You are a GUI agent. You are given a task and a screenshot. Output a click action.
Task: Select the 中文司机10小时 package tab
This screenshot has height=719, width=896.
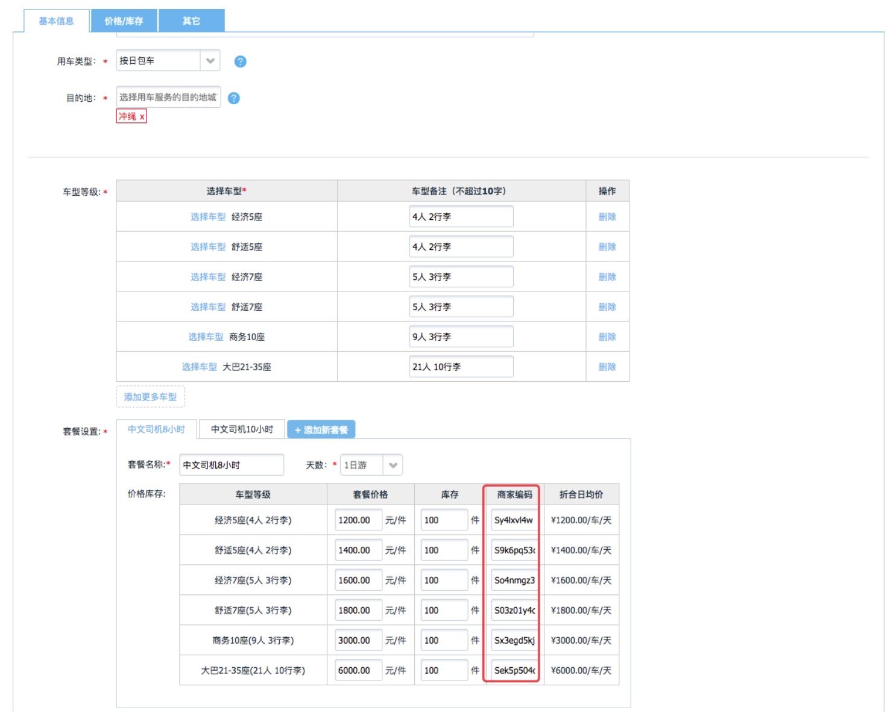(x=242, y=429)
